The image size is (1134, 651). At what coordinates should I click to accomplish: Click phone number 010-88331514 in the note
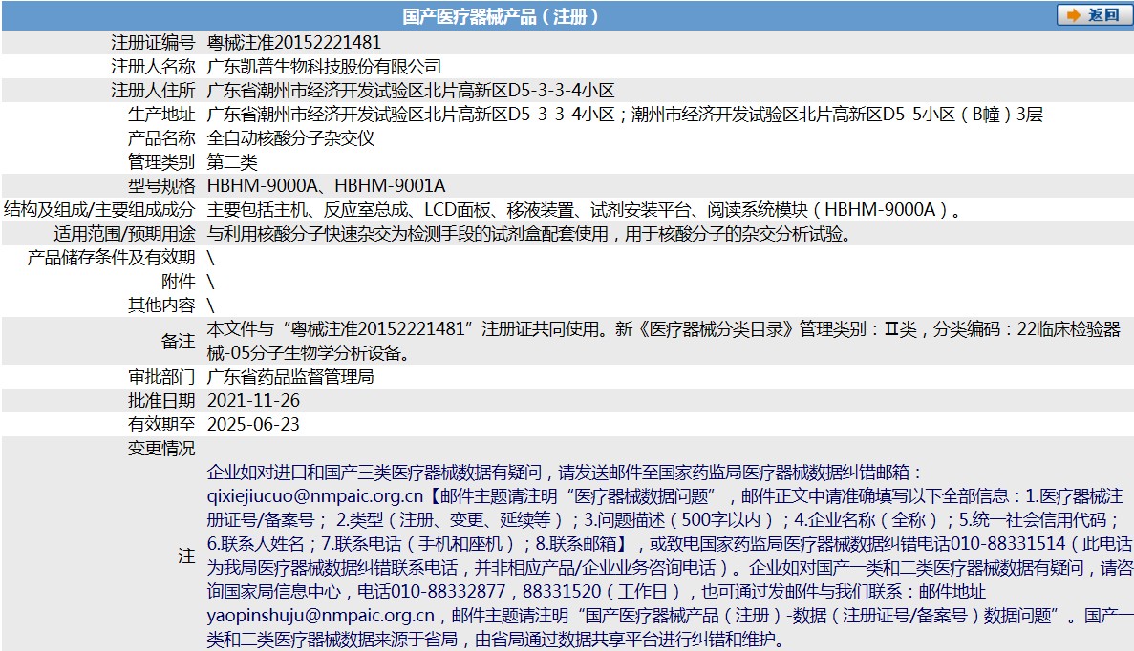[1008, 544]
